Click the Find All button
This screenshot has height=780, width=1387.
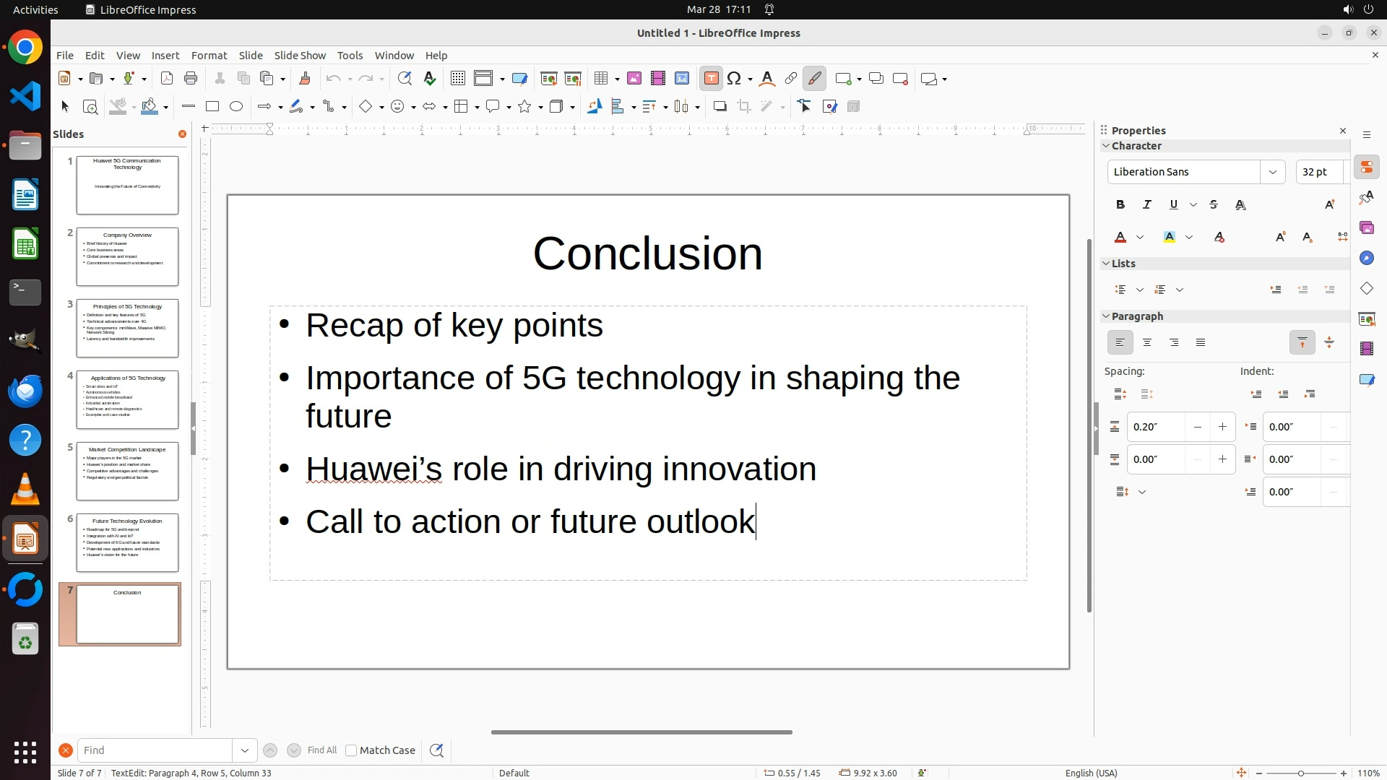coord(322,750)
